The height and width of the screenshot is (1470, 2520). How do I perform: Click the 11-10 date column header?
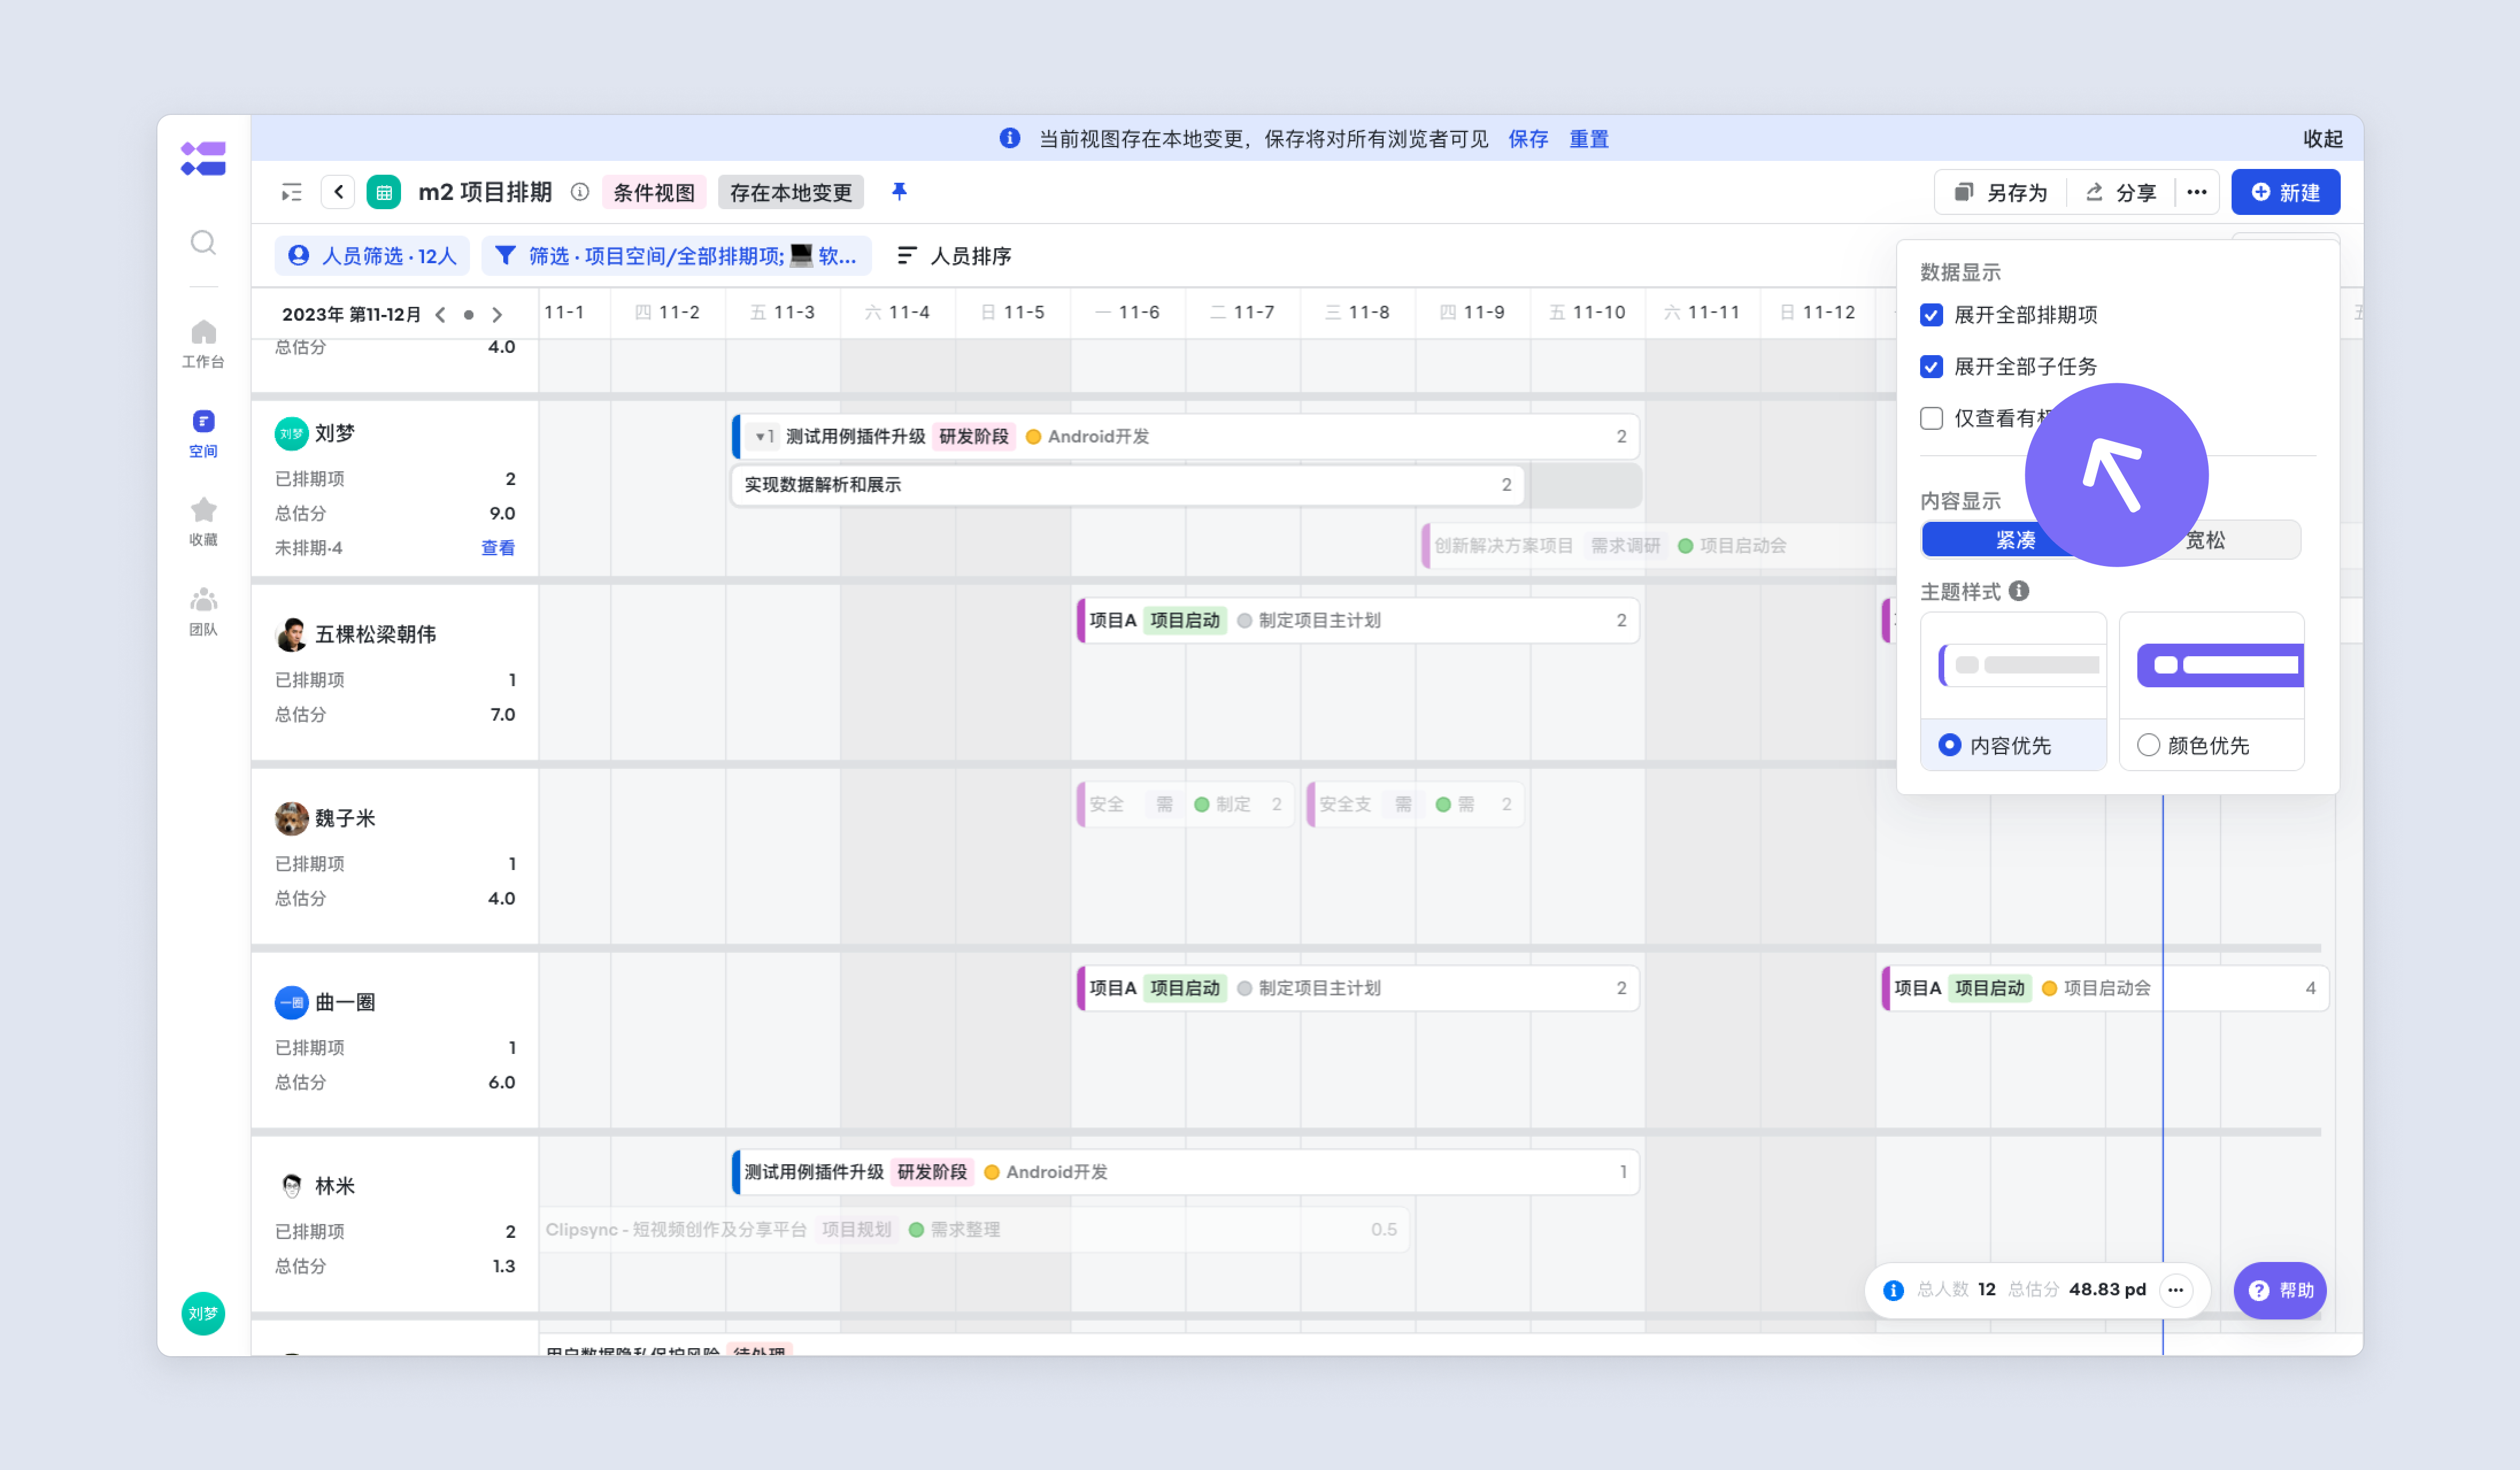[x=1588, y=313]
